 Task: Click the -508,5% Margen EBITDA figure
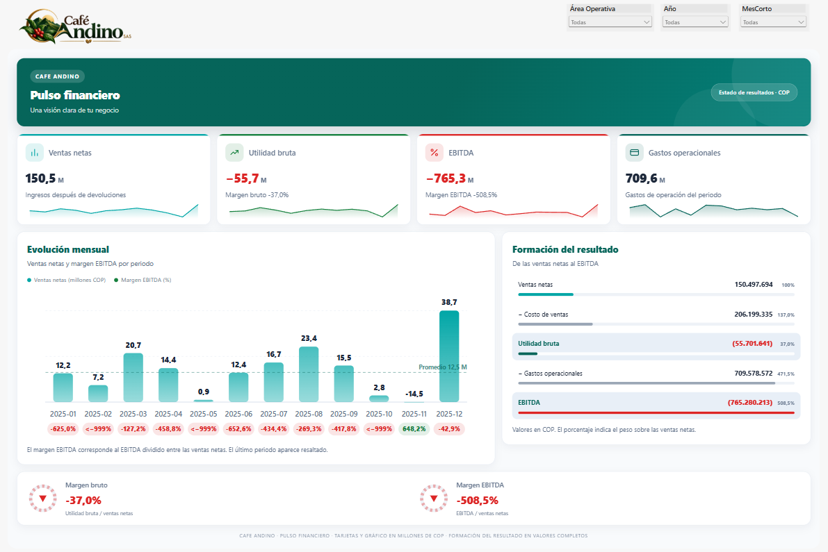pyautogui.click(x=478, y=501)
